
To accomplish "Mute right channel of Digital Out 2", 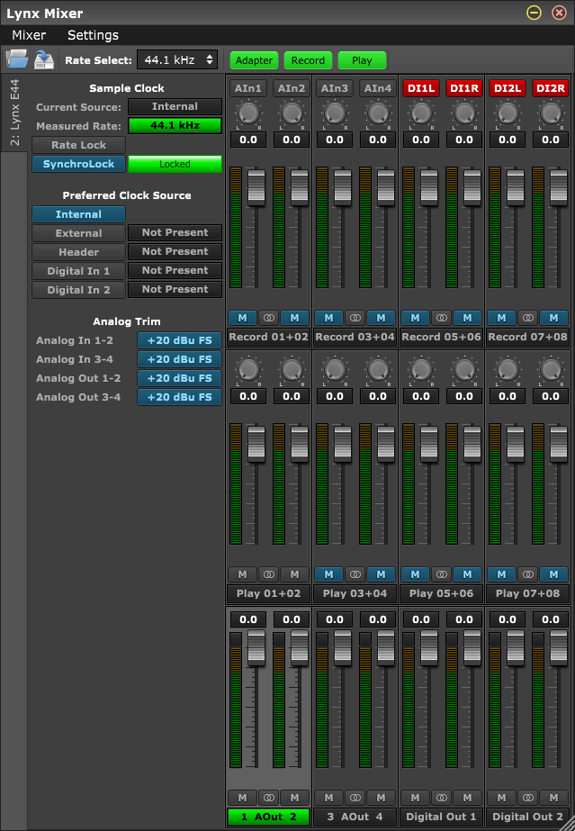I will (553, 798).
